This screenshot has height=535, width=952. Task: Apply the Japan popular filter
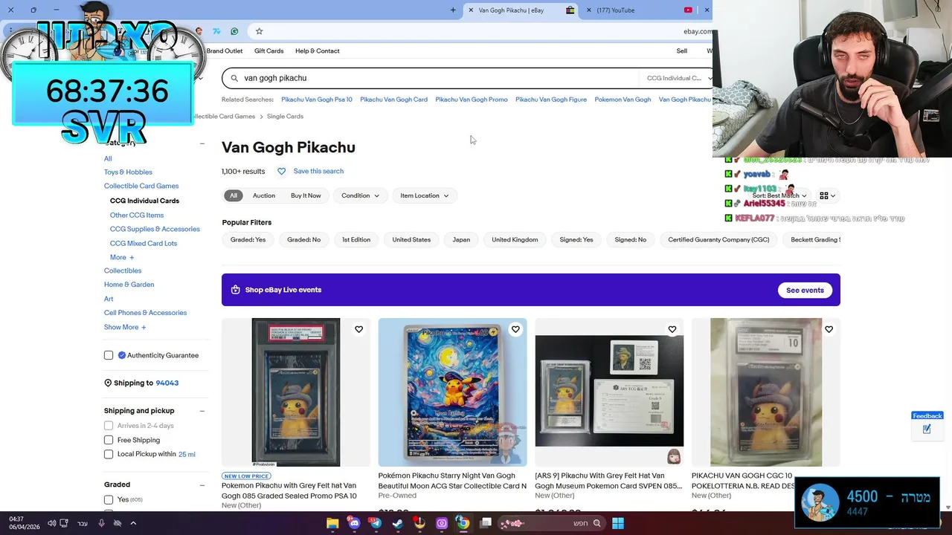[461, 239]
